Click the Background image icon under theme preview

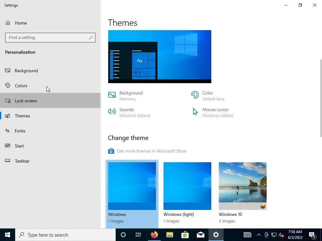point(112,95)
